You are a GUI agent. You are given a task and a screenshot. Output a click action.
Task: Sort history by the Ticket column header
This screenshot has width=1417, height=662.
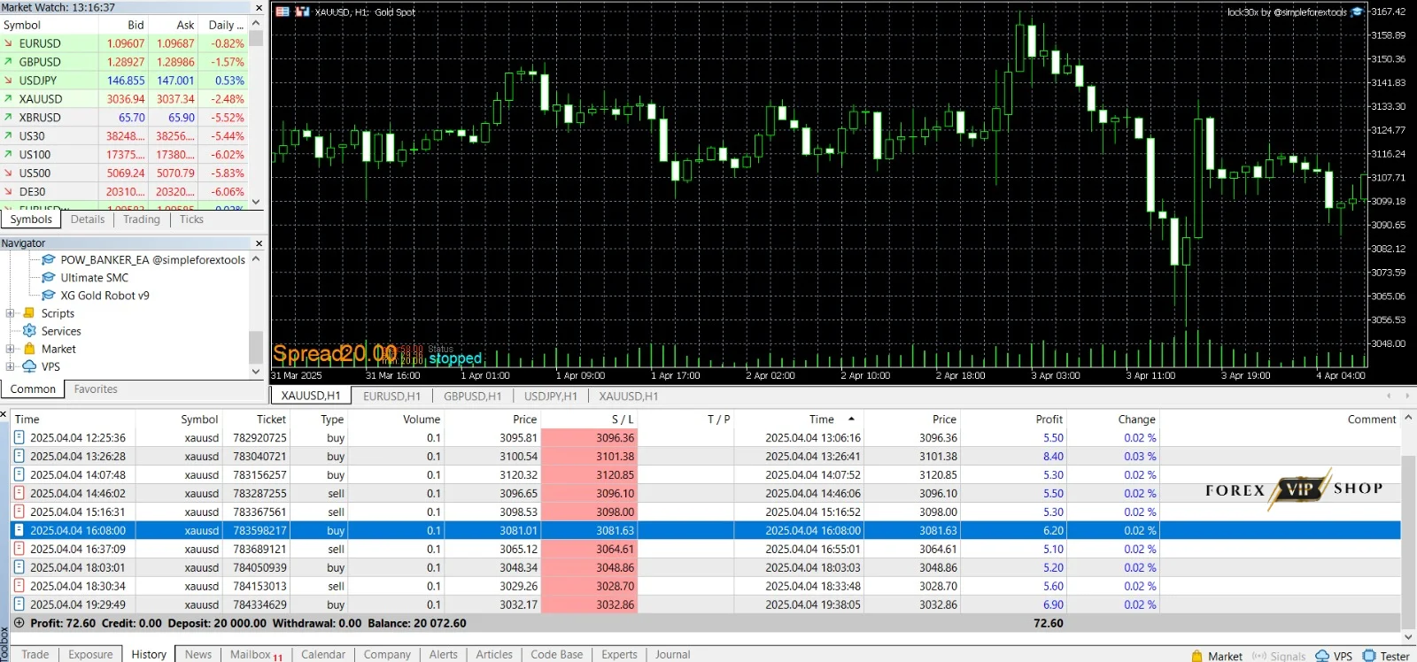257,420
